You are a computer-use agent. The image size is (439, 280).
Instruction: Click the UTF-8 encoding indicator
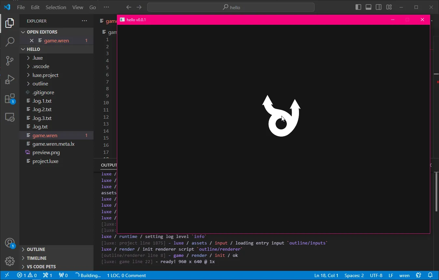pos(376,275)
